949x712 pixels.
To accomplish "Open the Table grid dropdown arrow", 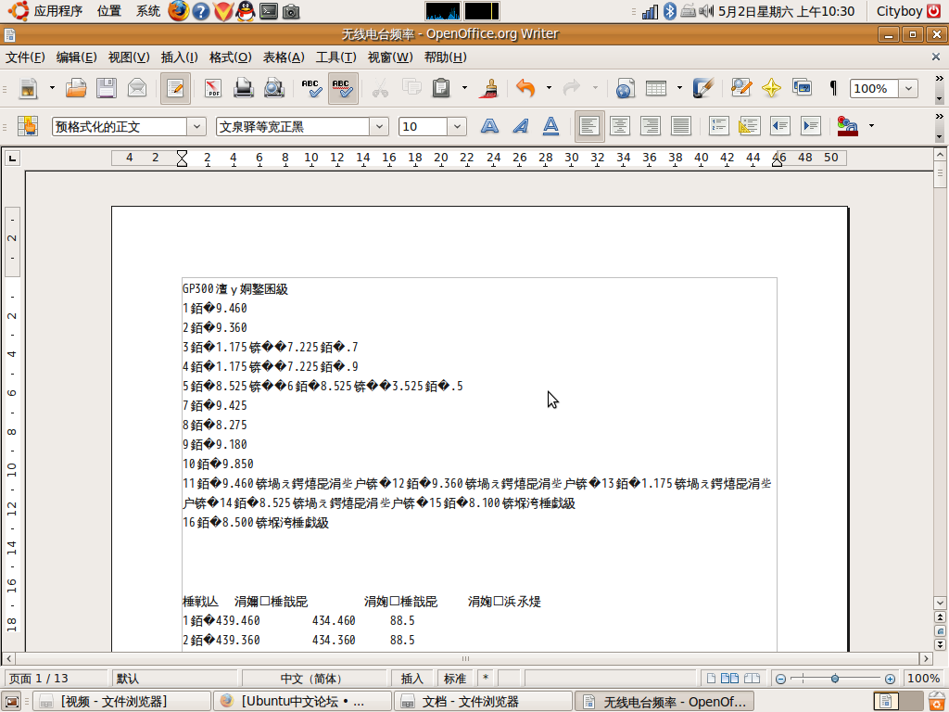I will [x=679, y=88].
